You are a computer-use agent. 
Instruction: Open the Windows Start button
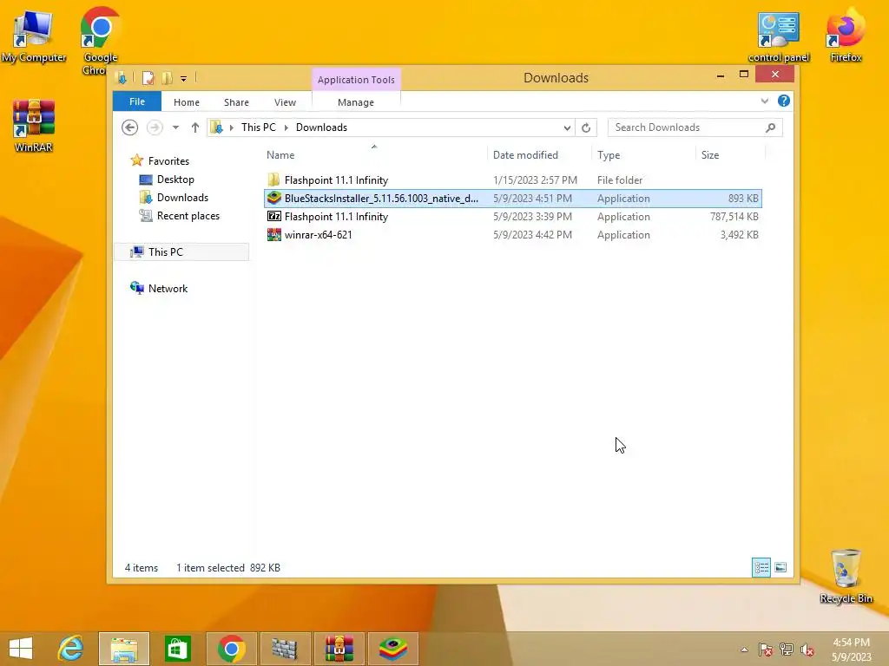[21, 649]
